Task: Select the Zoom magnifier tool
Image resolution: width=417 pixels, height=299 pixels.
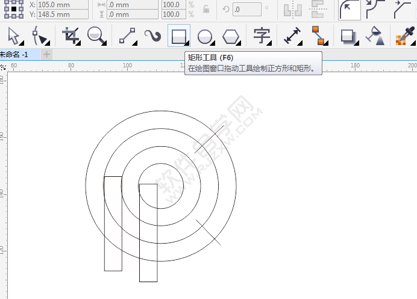Action: [95, 37]
